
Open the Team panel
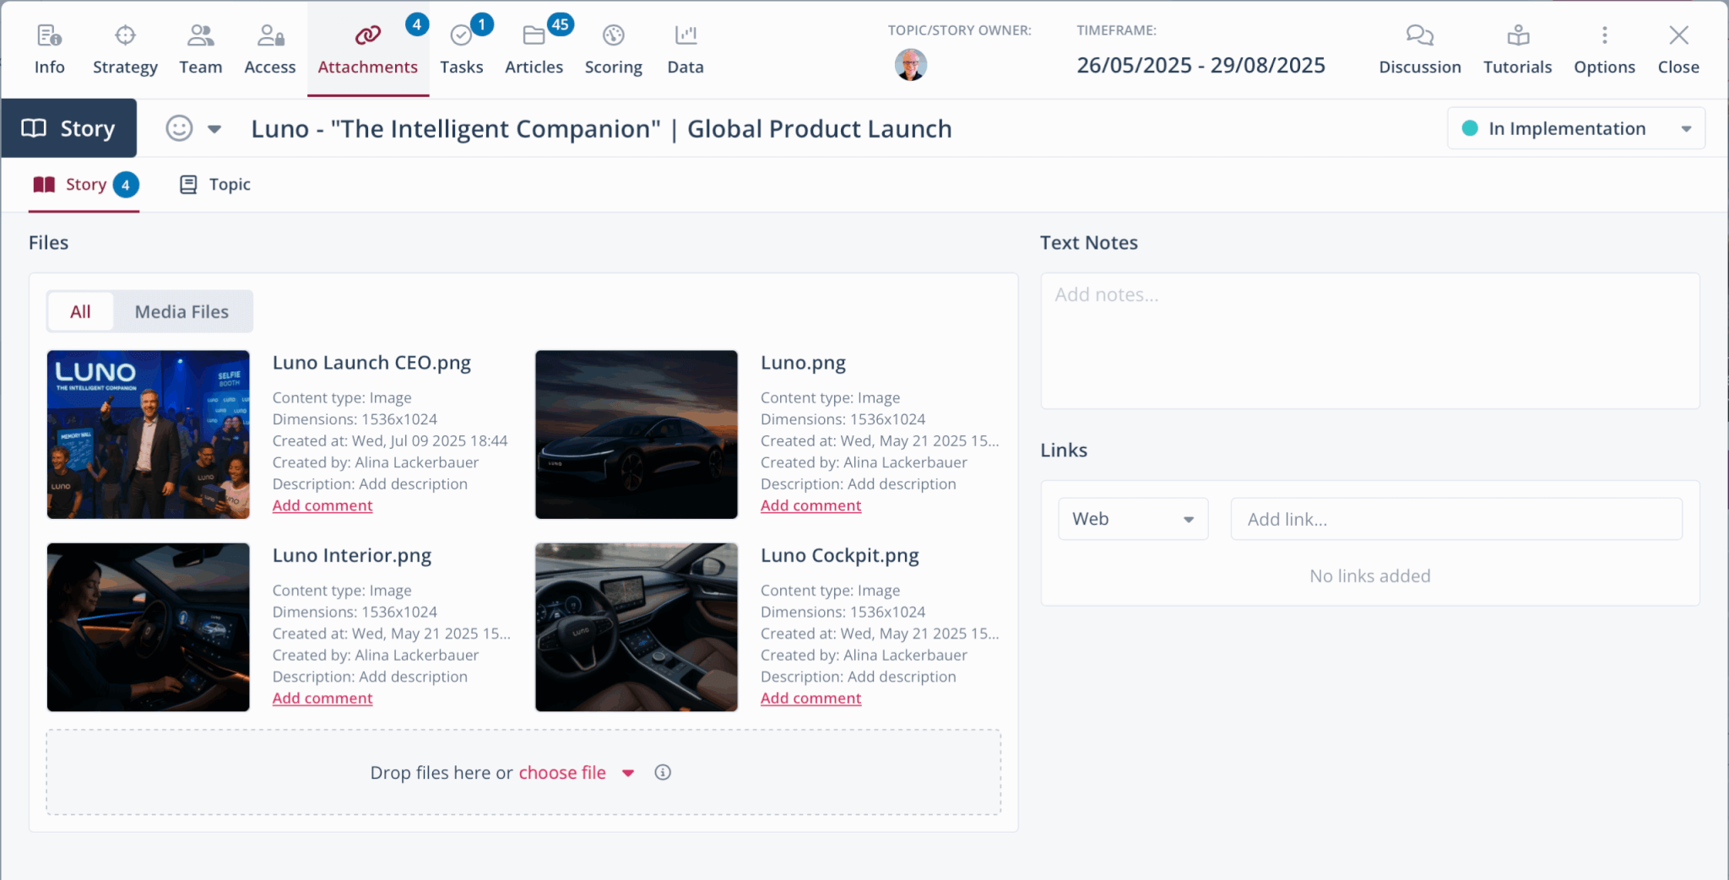click(200, 48)
